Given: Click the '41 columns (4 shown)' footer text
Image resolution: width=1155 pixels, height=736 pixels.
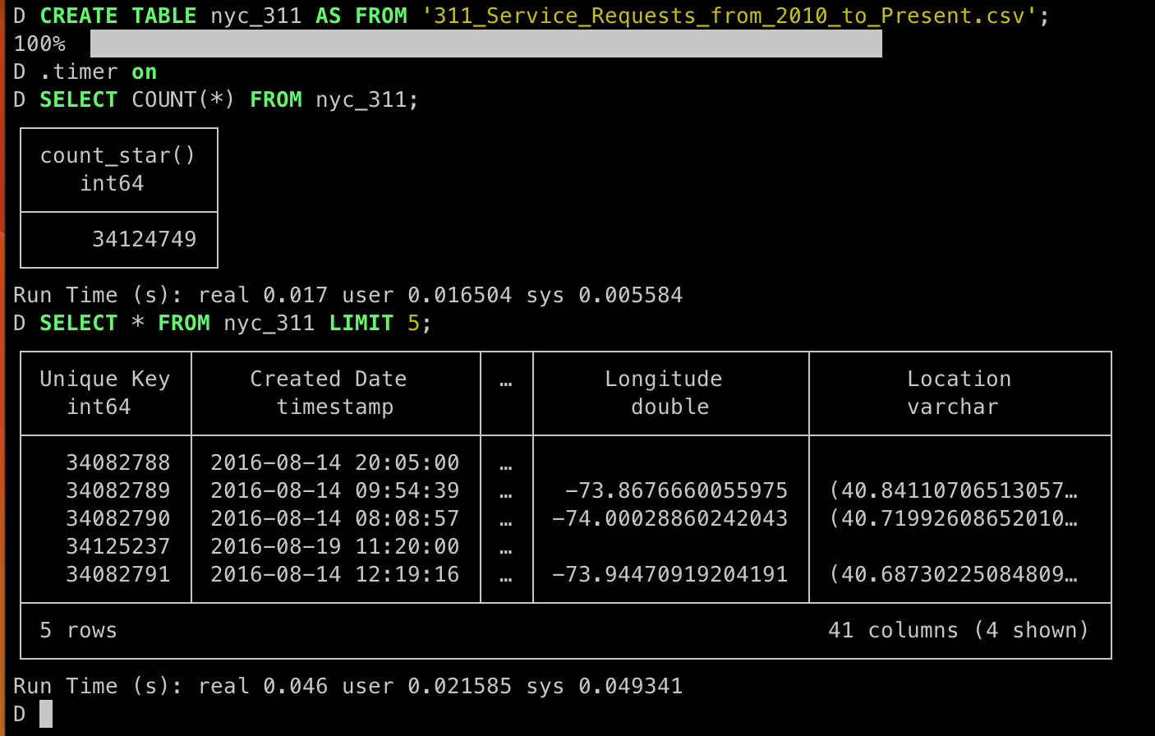Looking at the screenshot, I should pos(959,631).
